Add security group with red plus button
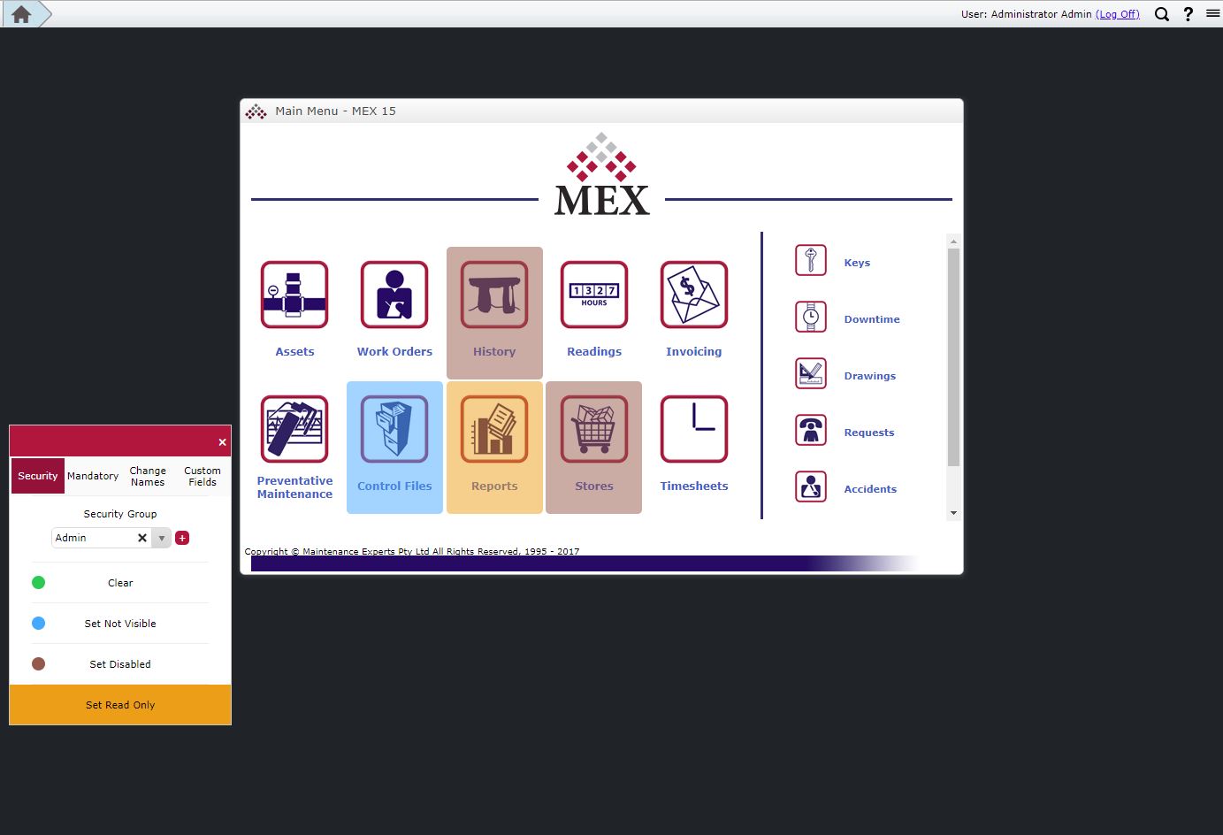Screen dimensions: 1223x835 [x=182, y=538]
